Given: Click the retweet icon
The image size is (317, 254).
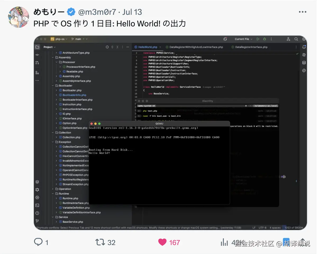Looking at the screenshot, I should (100, 242).
